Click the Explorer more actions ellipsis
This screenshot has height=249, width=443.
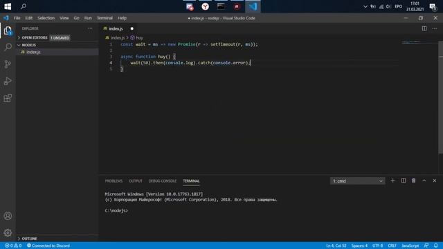(90, 28)
